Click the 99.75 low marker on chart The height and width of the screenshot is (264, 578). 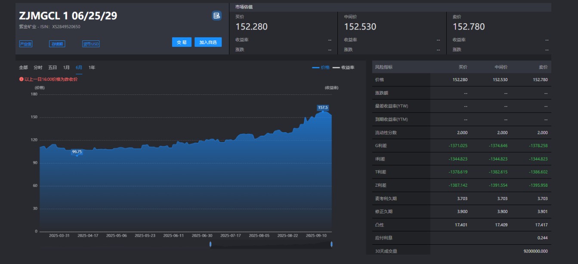(x=77, y=152)
